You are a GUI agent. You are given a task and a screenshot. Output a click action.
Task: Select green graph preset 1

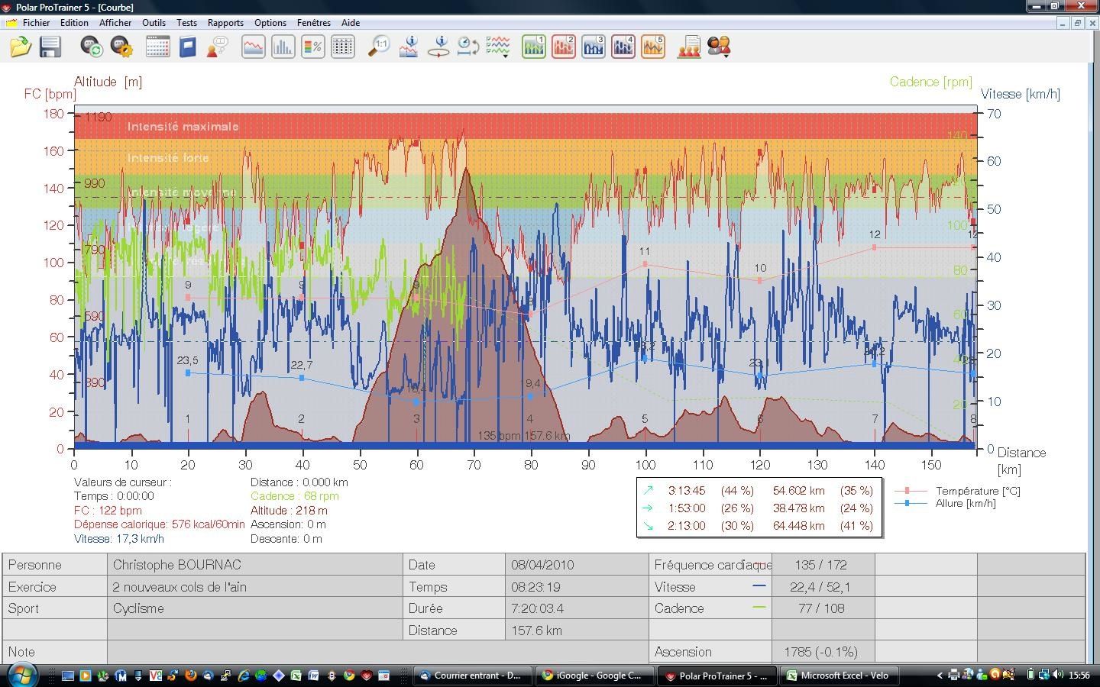[x=533, y=47]
